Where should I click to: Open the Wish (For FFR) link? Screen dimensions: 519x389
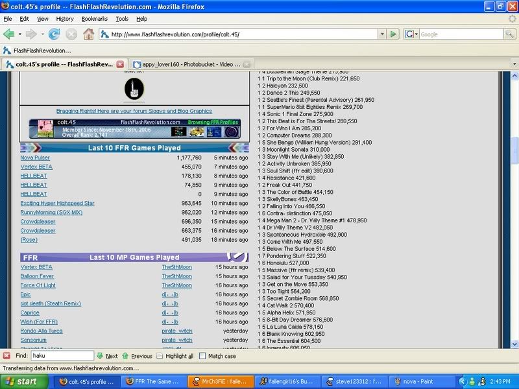pyautogui.click(x=39, y=322)
